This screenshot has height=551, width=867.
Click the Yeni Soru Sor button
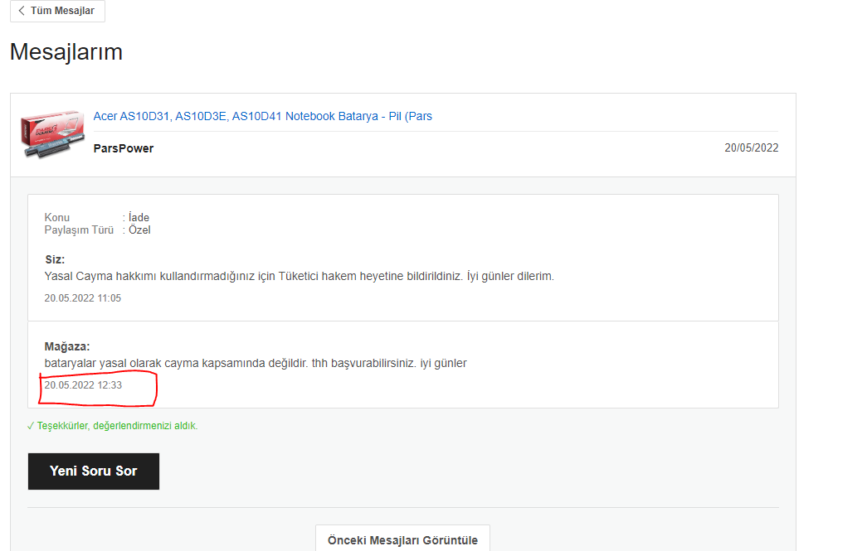click(94, 471)
